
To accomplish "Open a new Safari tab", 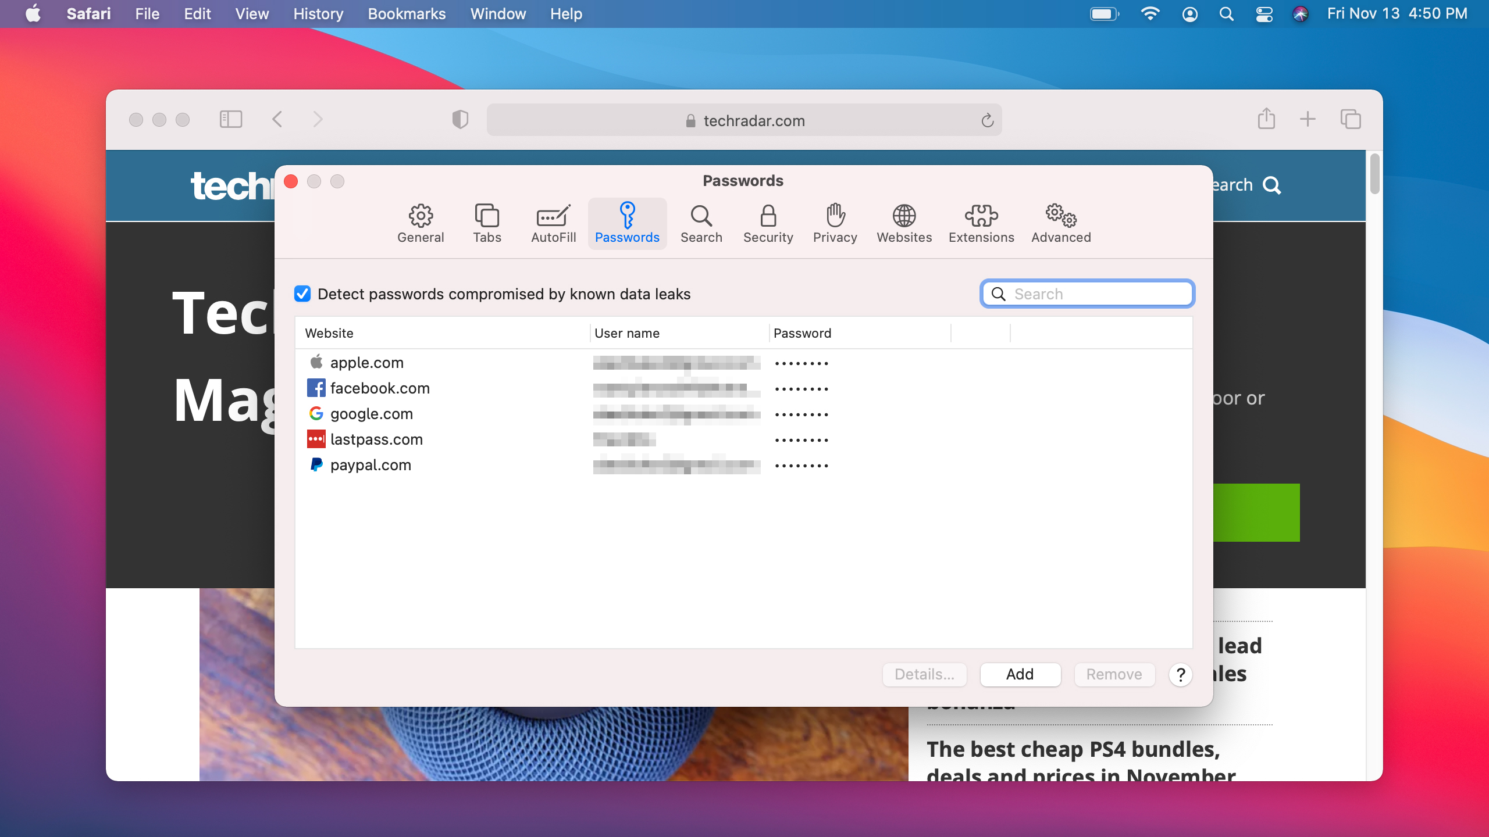I will click(1308, 119).
